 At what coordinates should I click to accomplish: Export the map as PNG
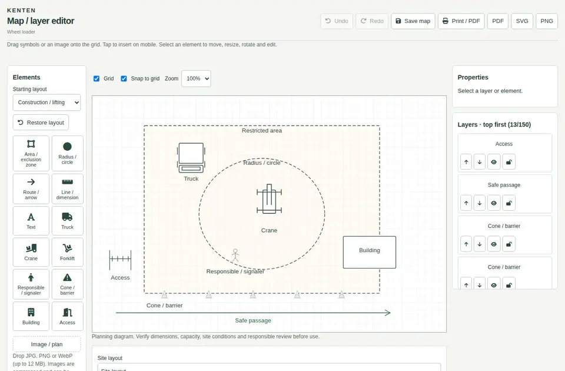tap(547, 21)
